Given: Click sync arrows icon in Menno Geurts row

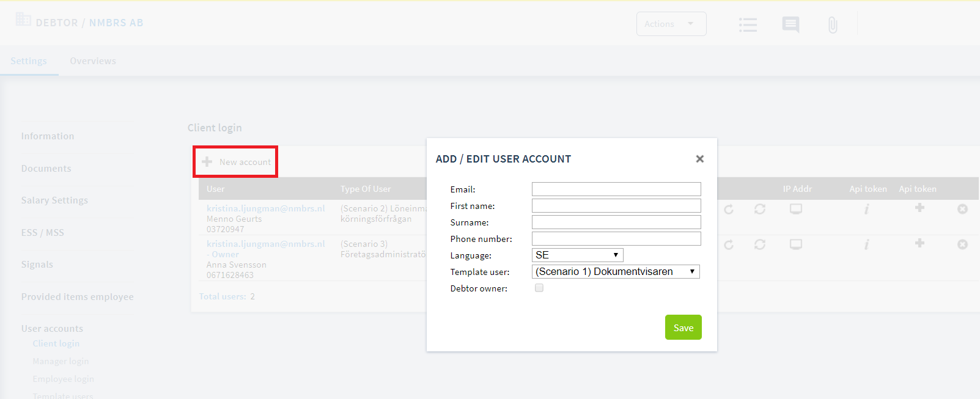Looking at the screenshot, I should pos(760,209).
